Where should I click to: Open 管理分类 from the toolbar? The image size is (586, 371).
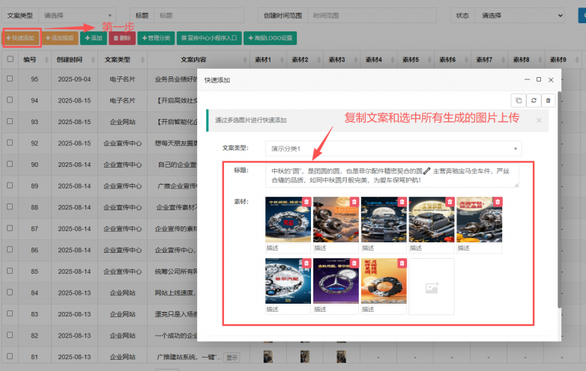click(x=156, y=38)
